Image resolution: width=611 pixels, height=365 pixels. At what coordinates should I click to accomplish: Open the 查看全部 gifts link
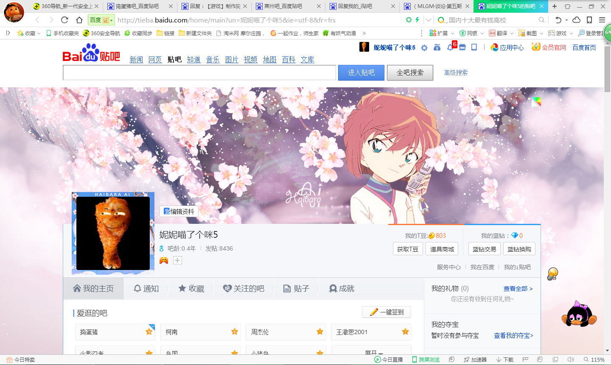coord(518,289)
